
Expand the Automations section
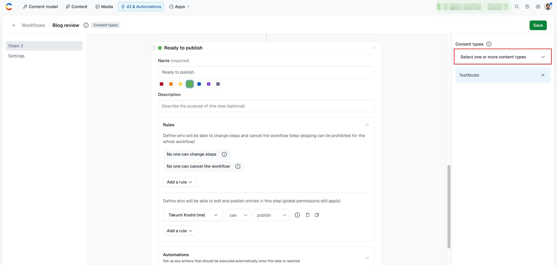click(367, 257)
